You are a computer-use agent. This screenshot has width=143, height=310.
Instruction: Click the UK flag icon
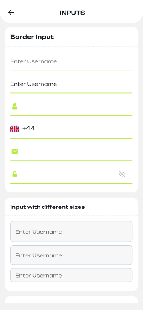point(14,129)
